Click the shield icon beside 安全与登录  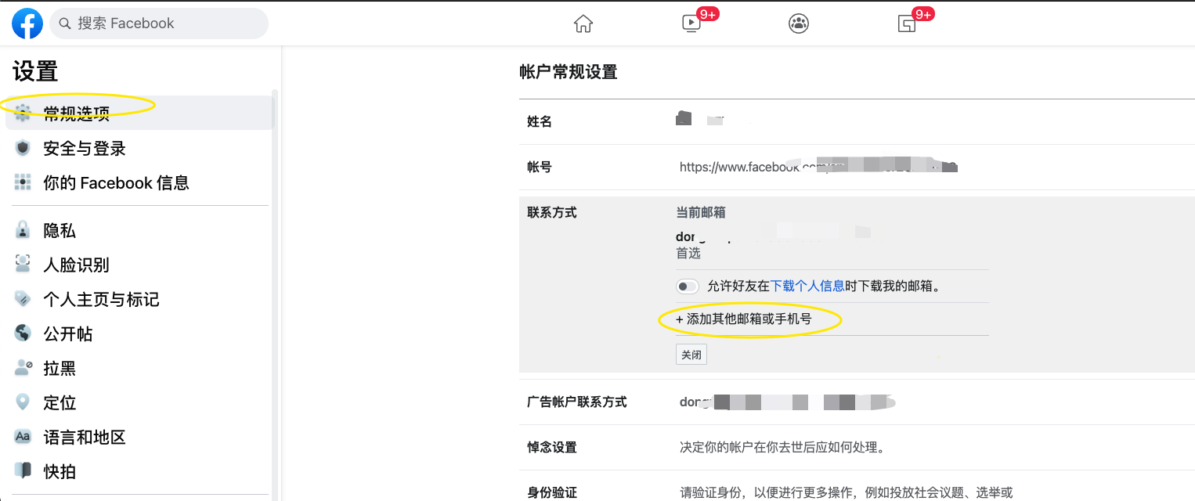[x=23, y=148]
